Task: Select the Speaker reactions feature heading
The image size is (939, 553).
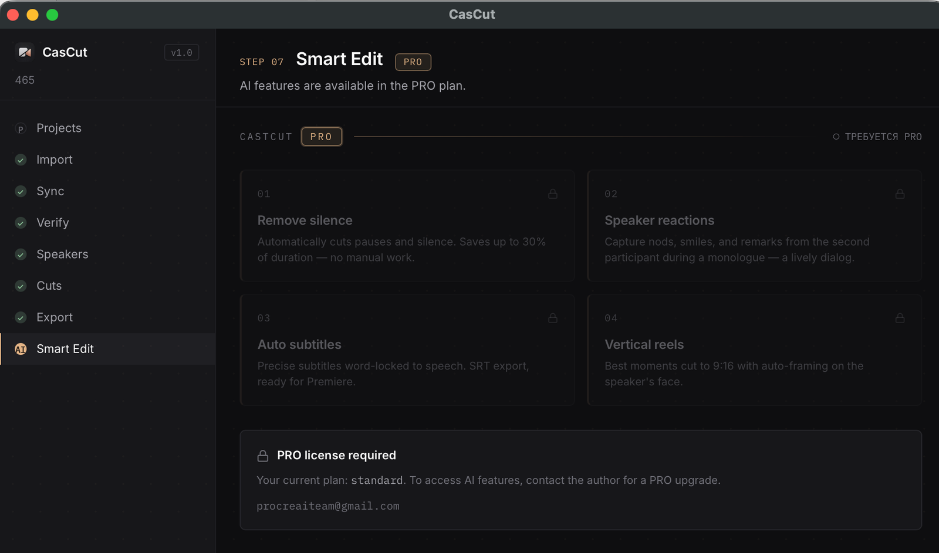Action: 660,220
